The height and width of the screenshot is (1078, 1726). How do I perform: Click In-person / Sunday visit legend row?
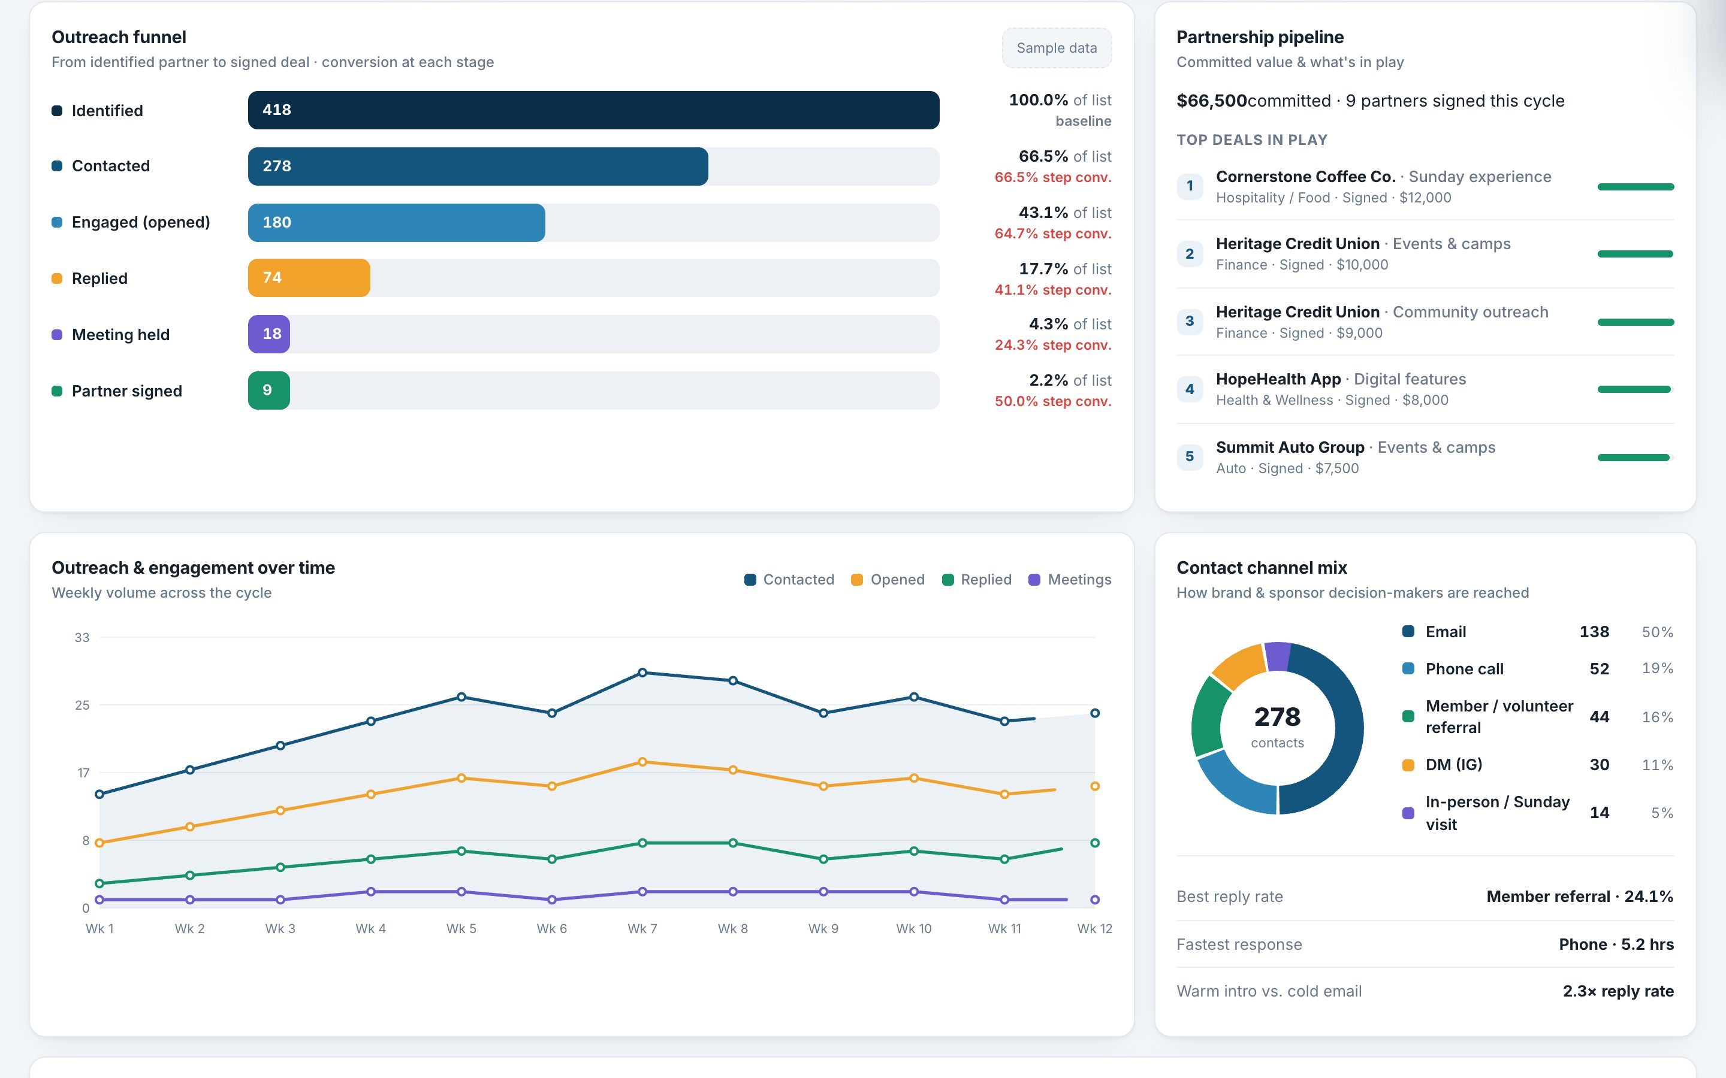[1538, 813]
